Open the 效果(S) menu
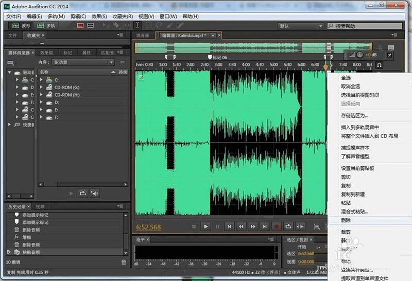 coord(99,16)
